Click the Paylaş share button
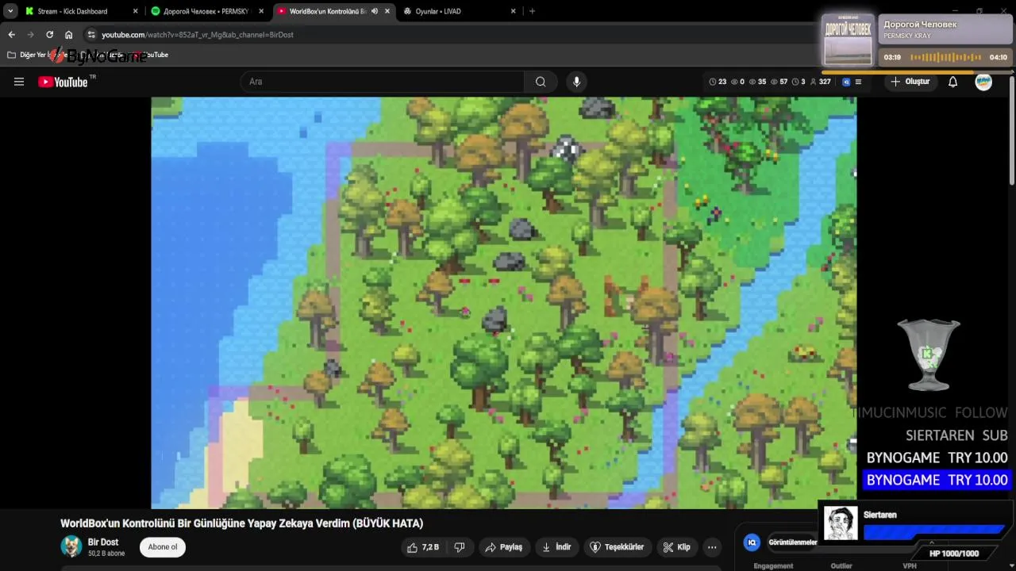 504,547
